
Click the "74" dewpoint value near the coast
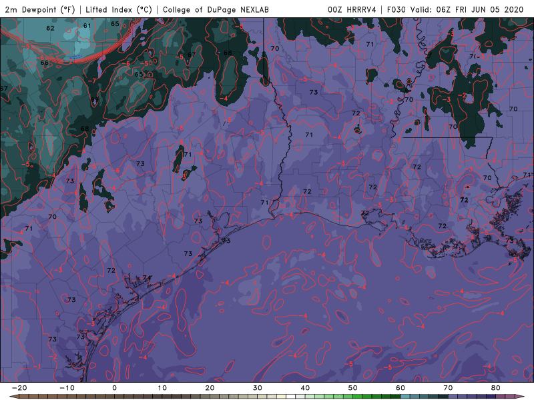147,277
